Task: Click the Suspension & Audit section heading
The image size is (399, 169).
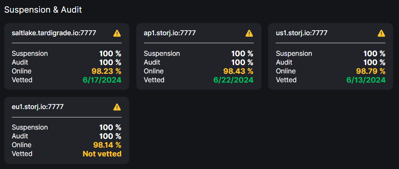Action: (43, 10)
